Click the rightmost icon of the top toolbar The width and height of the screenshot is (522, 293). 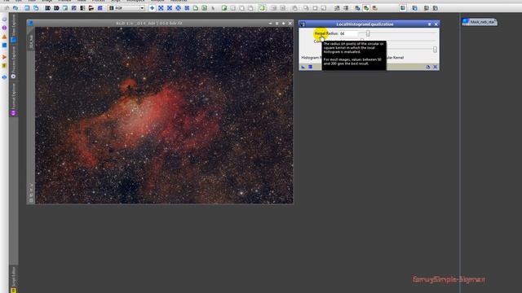(435, 8)
